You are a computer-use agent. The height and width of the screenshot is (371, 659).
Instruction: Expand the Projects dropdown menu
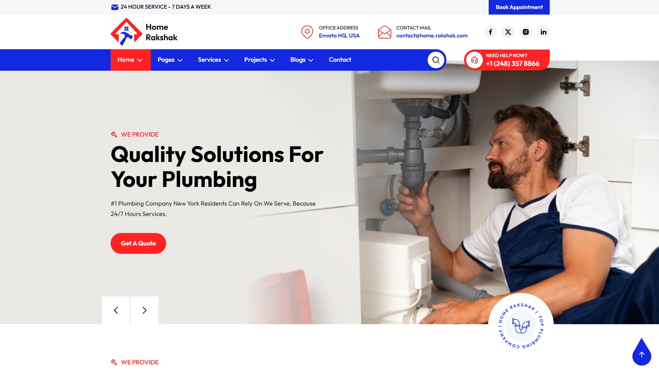pos(259,60)
